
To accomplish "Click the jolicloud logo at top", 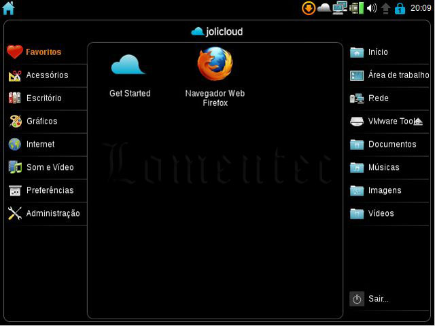I will tap(217, 32).
